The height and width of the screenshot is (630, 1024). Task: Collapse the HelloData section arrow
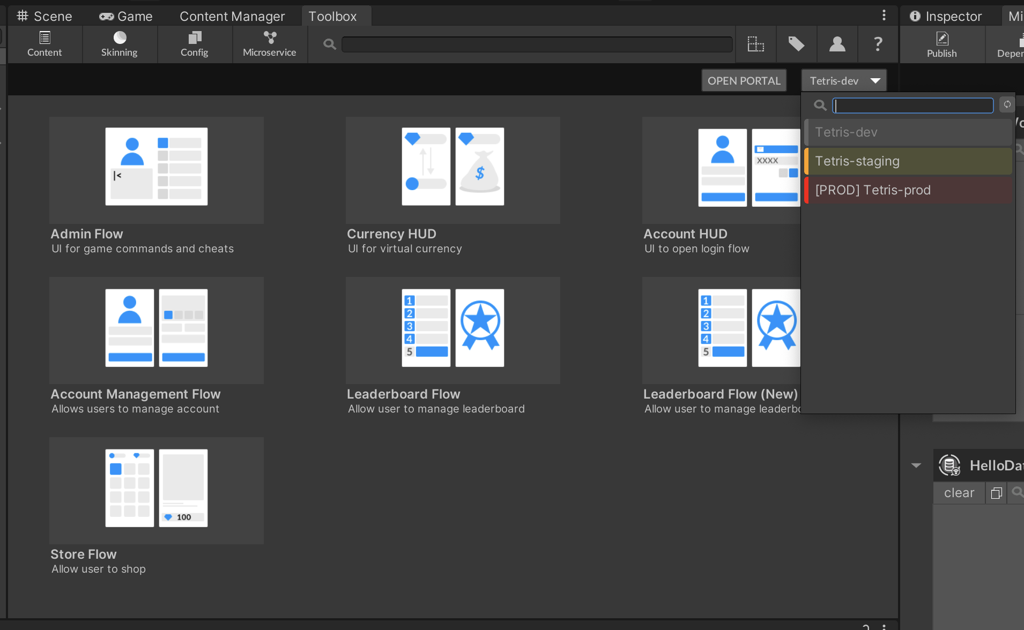pos(916,466)
